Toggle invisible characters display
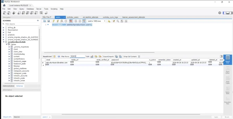The width and height of the screenshot is (233, 119). (122, 21)
